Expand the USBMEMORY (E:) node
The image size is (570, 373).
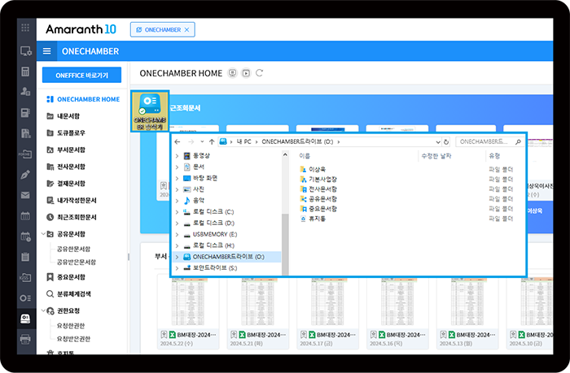(177, 235)
